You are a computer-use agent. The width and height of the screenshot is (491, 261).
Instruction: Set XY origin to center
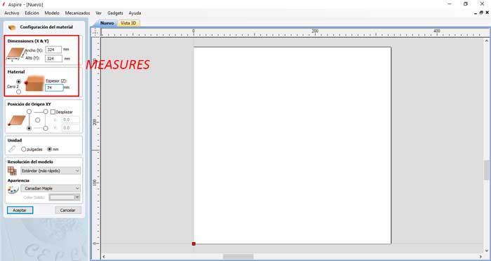coord(38,120)
